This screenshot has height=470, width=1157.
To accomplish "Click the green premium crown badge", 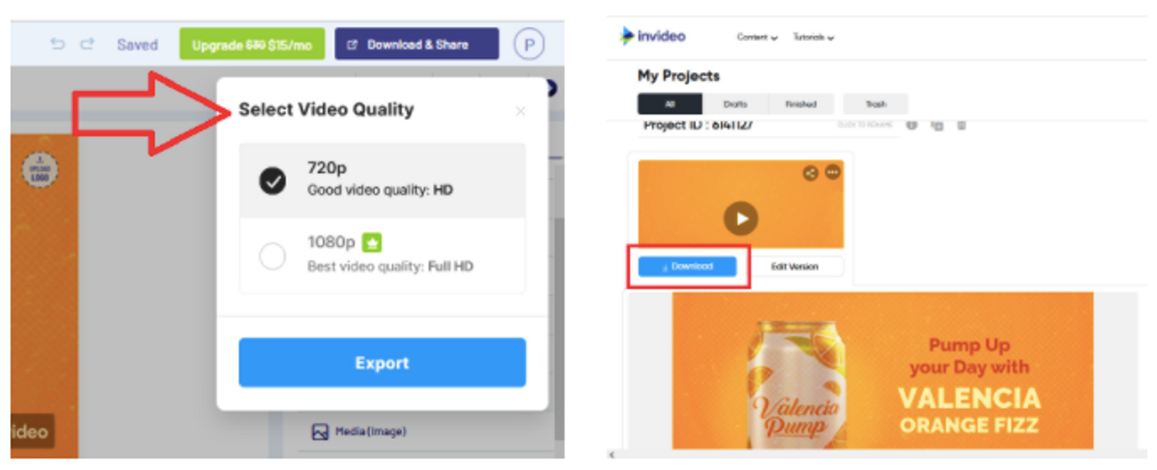I will click(x=372, y=242).
